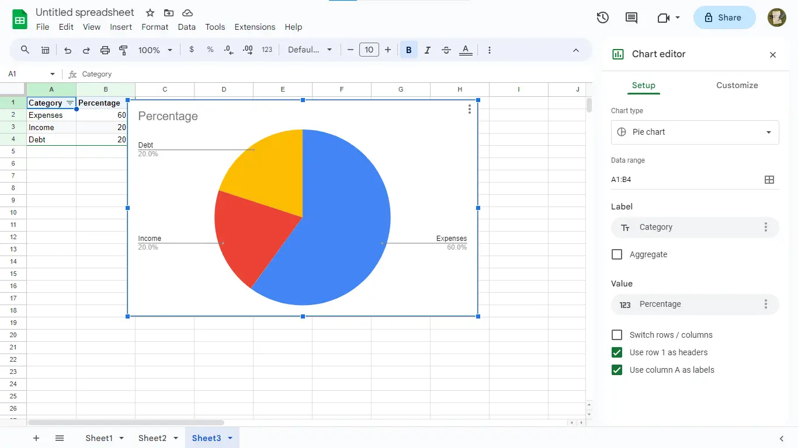Click the font size input field

(x=369, y=50)
